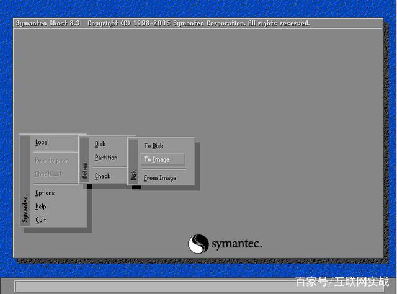Click the symantec wordmark text logo

point(237,244)
